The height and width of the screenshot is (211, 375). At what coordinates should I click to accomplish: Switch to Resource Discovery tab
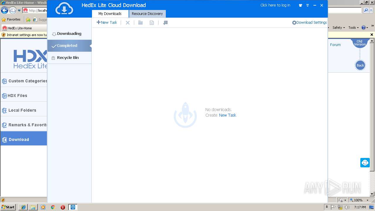click(147, 14)
